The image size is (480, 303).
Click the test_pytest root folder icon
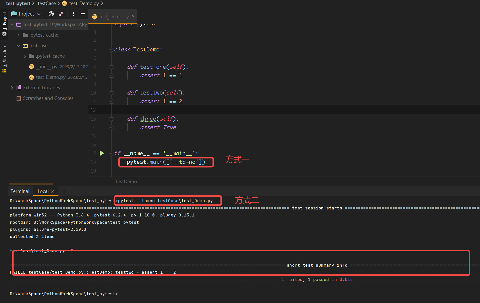[x=19, y=24]
